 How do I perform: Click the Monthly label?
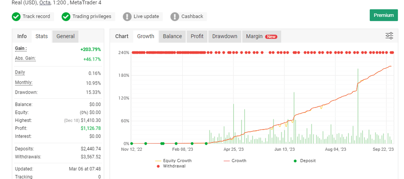click(x=24, y=83)
